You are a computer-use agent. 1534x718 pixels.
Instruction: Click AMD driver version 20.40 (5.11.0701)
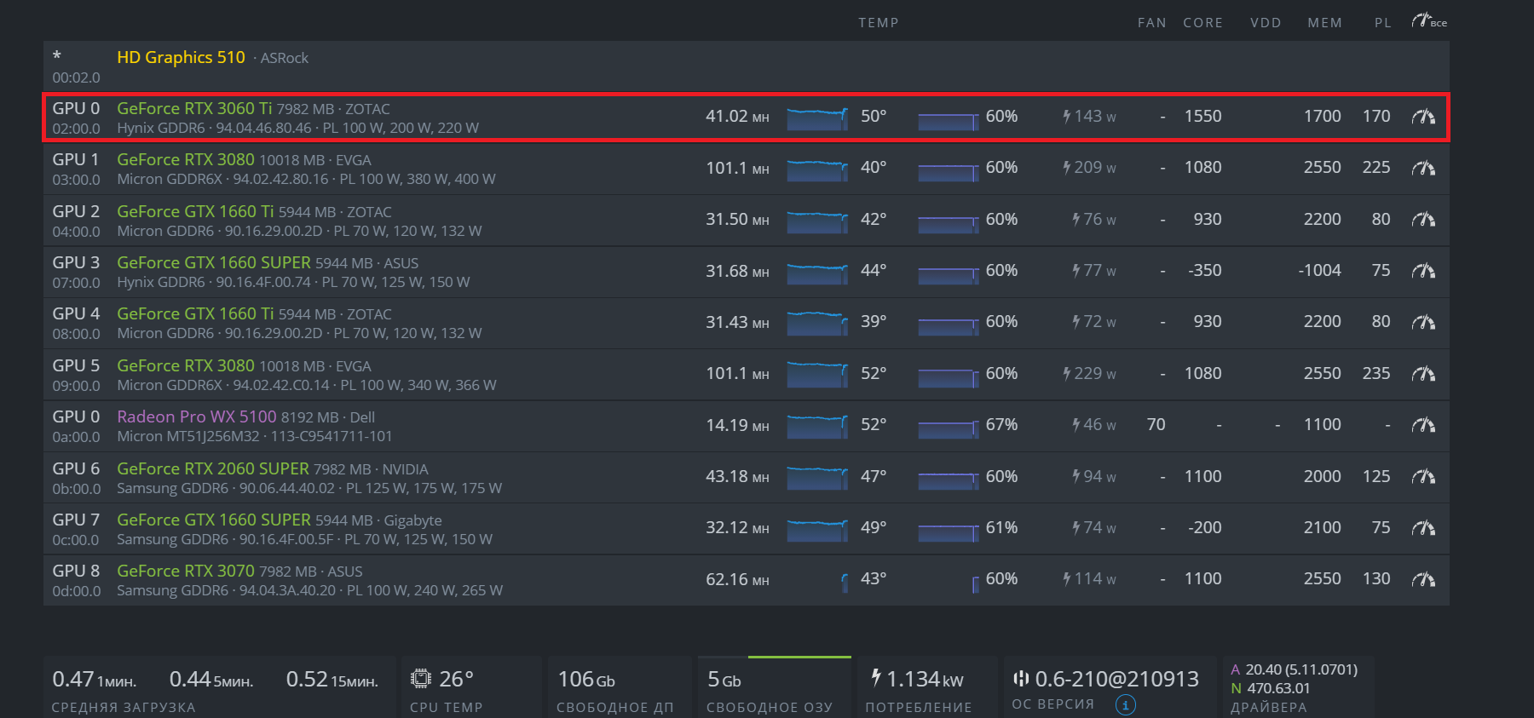click(1301, 669)
